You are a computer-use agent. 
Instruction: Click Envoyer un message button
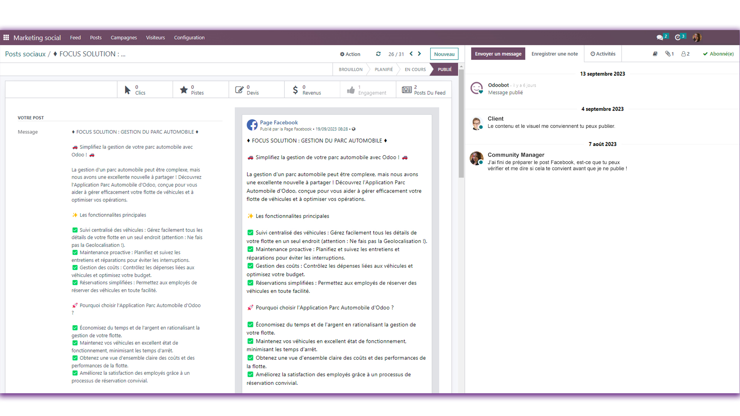(498, 54)
